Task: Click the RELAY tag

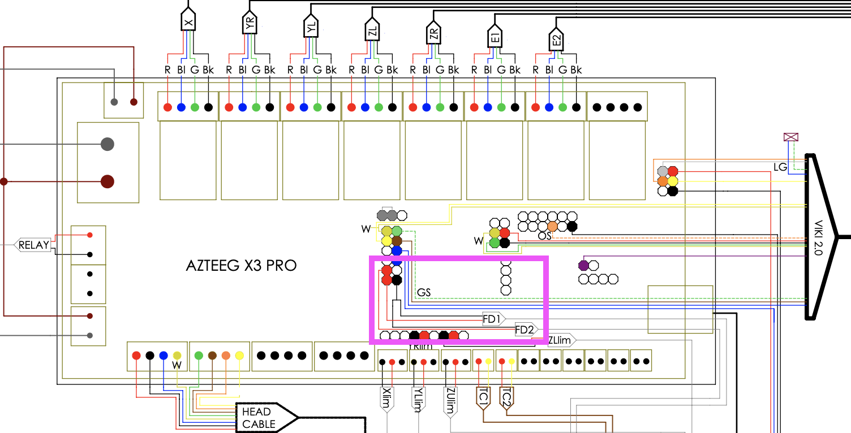Action: pos(33,245)
